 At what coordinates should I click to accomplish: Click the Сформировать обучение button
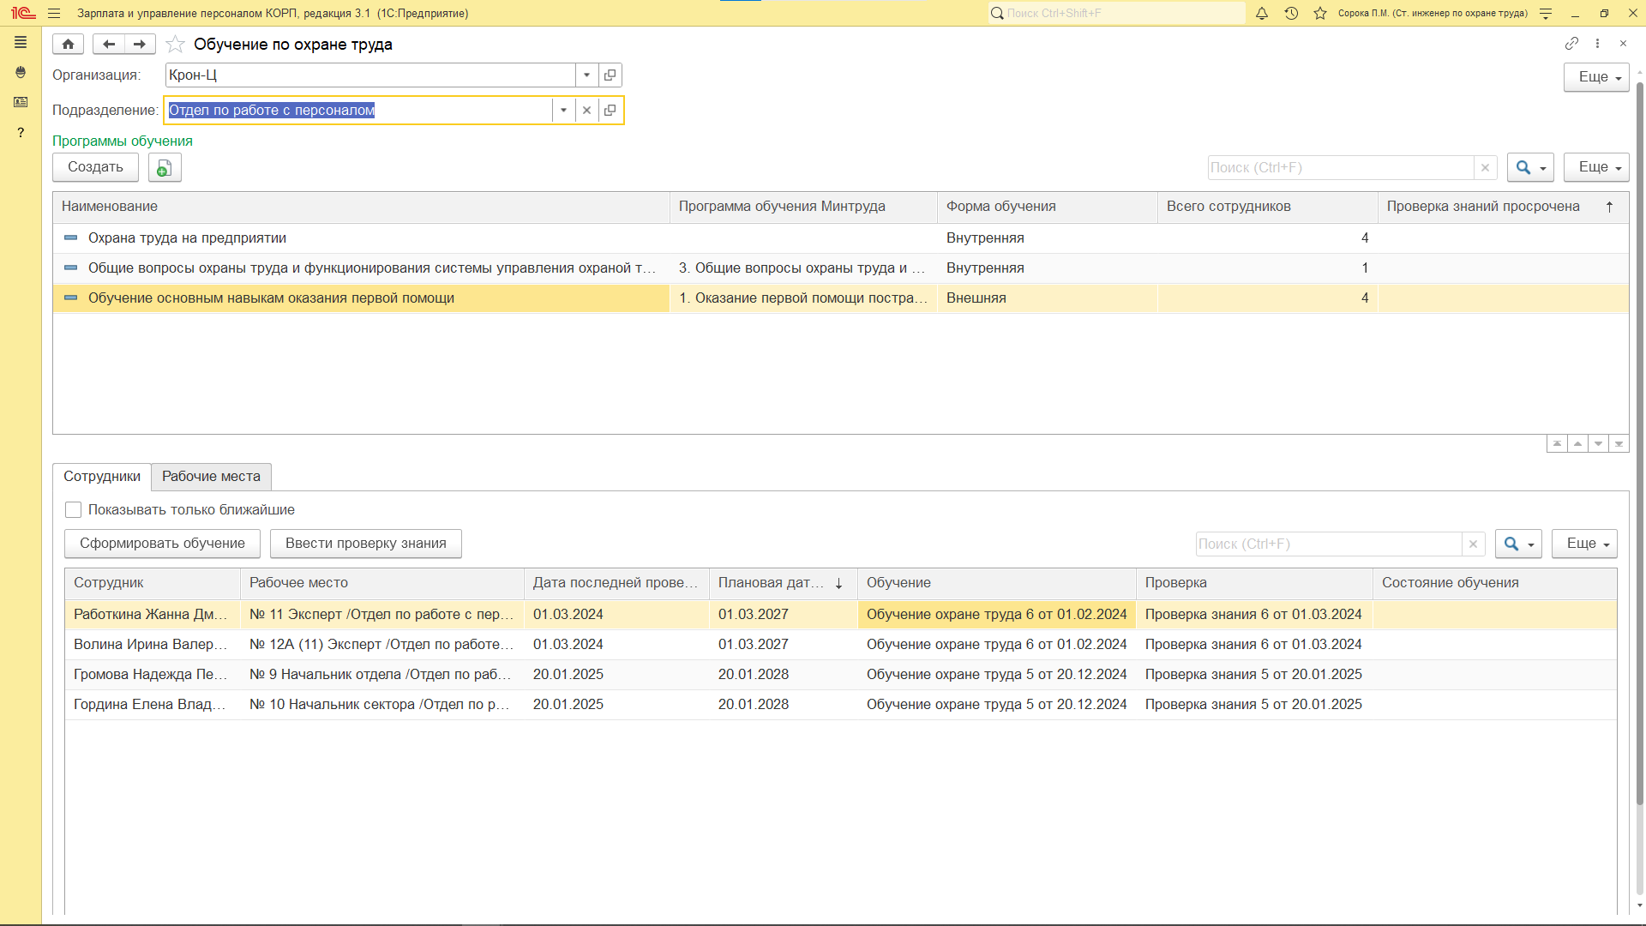[x=162, y=544]
